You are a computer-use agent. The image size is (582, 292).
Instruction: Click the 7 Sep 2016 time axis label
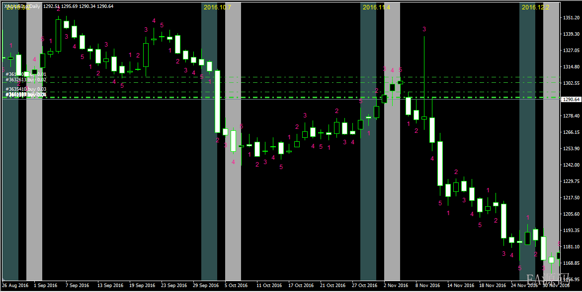click(x=77, y=286)
